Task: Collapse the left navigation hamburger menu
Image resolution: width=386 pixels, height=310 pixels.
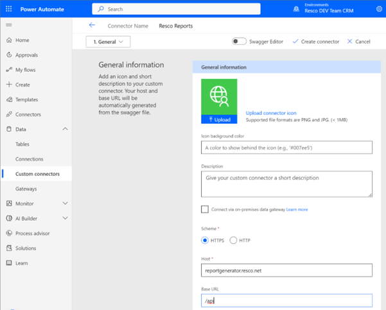Action: tap(9, 25)
